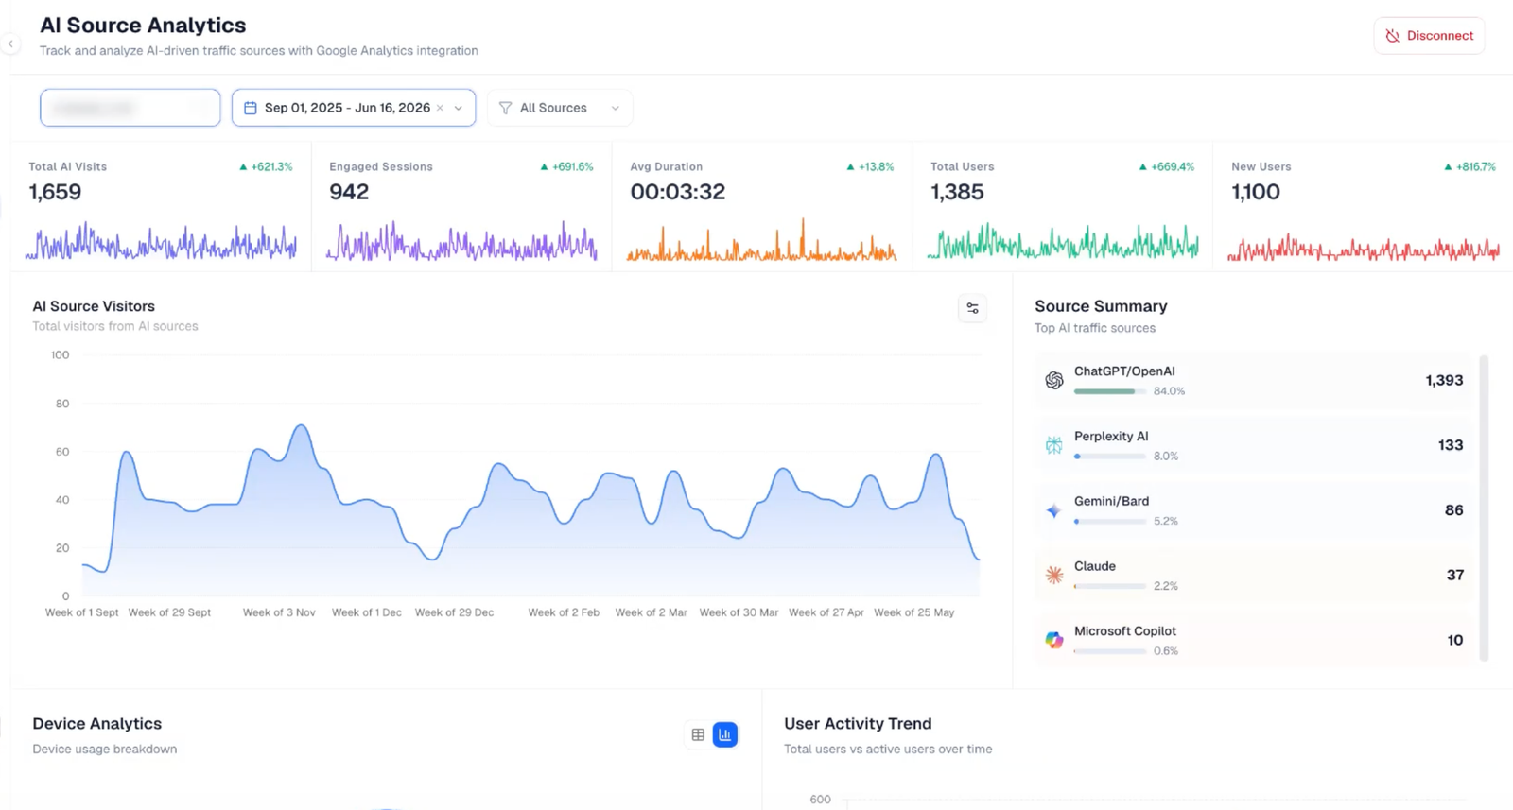Open the All Sources filter dropdown
1513x810 pixels.
pyautogui.click(x=560, y=108)
